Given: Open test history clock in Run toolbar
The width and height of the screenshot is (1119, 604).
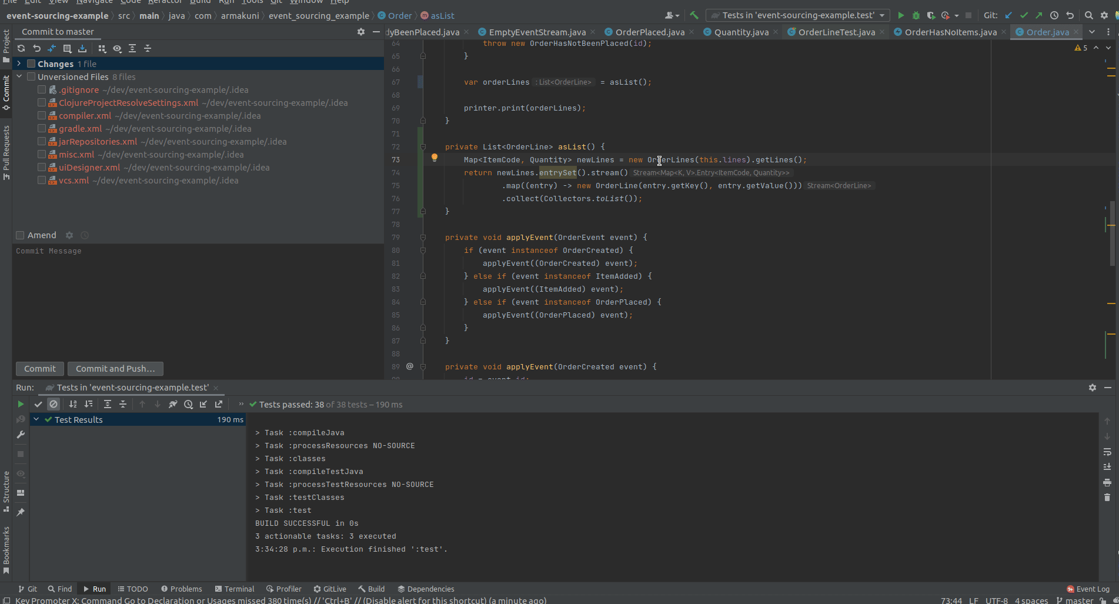Looking at the screenshot, I should point(188,404).
